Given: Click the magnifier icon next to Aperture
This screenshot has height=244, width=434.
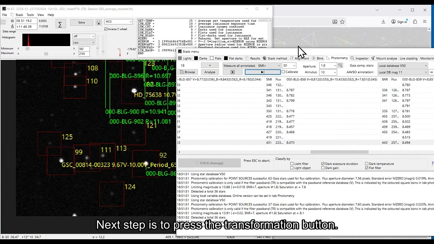Looking at the screenshot, I should coord(340,65).
